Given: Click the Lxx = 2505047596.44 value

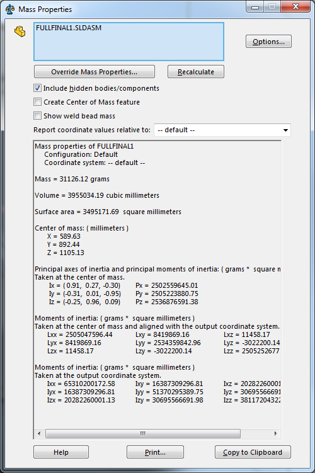Looking at the screenshot, I should [x=80, y=334].
